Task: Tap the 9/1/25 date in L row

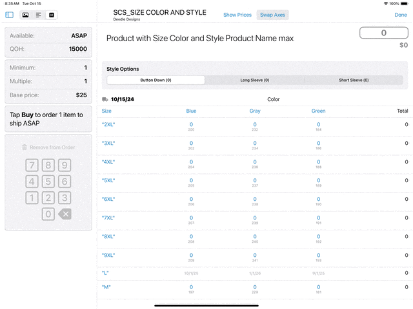Action: pyautogui.click(x=318, y=273)
